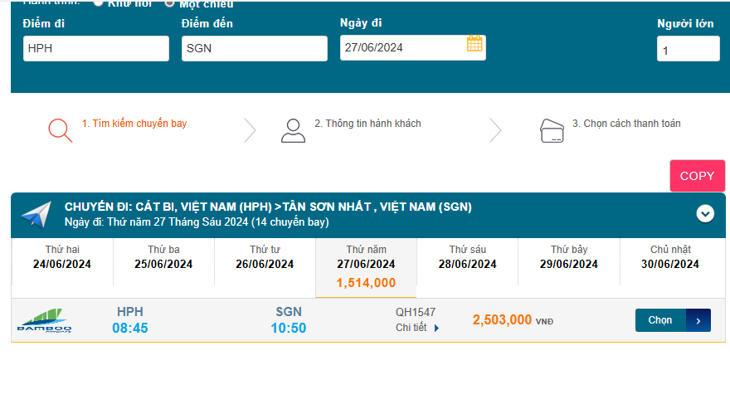Click the payment method wallet icon
Screen dimensions: 730x414
552,130
